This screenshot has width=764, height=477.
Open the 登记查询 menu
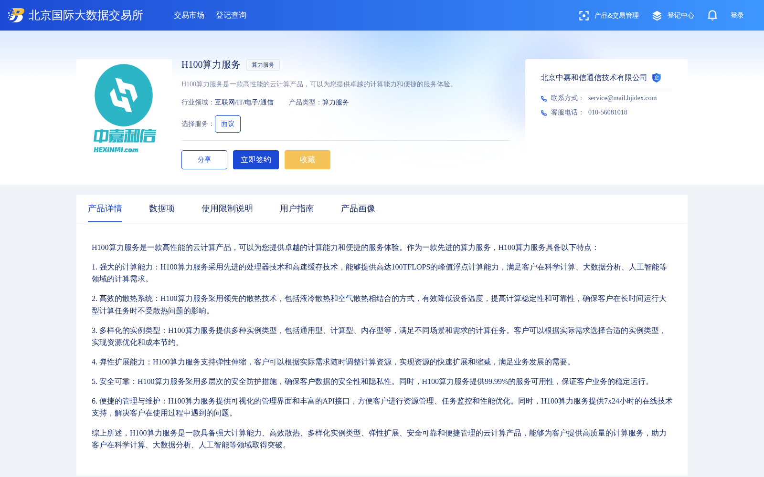231,15
